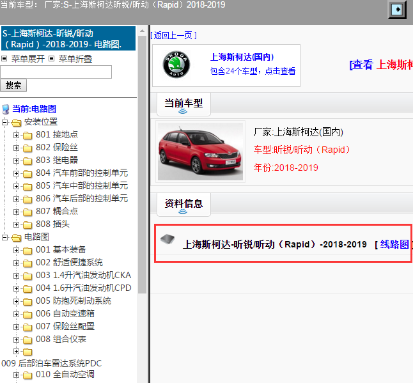Open 002 舒适便捷系统 item
This screenshot has height=383, width=413.
click(69, 262)
